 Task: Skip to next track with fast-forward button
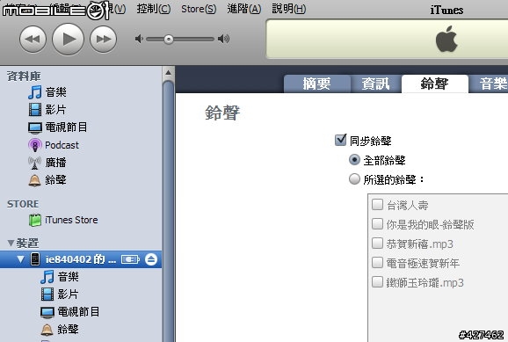103,40
